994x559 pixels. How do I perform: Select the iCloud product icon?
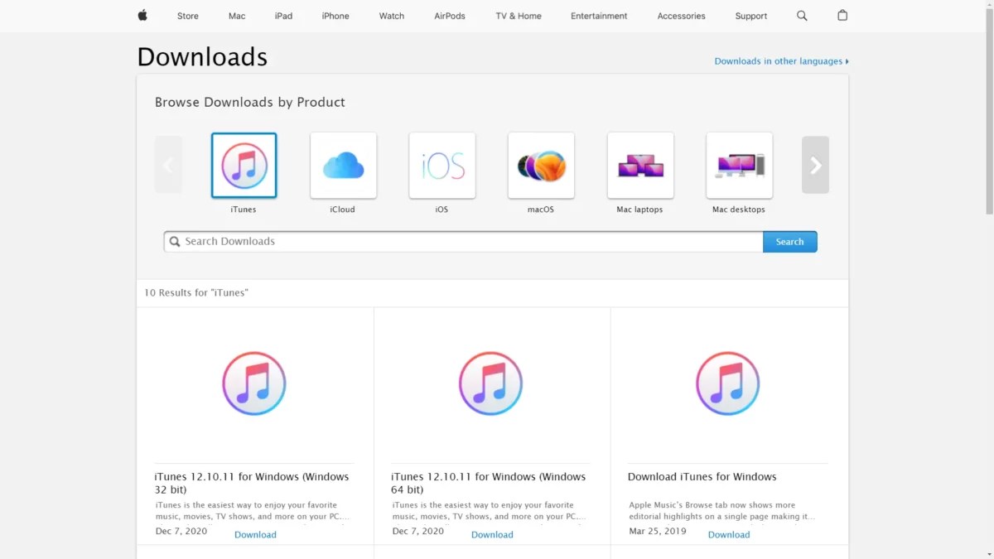tap(342, 165)
